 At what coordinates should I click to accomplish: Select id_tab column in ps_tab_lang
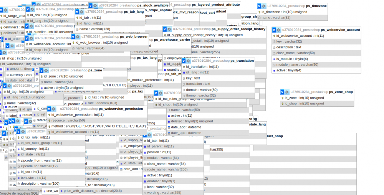point(110,18)
